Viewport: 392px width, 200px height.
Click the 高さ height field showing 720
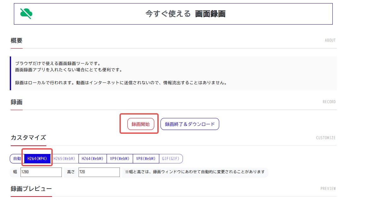pyautogui.click(x=99, y=172)
